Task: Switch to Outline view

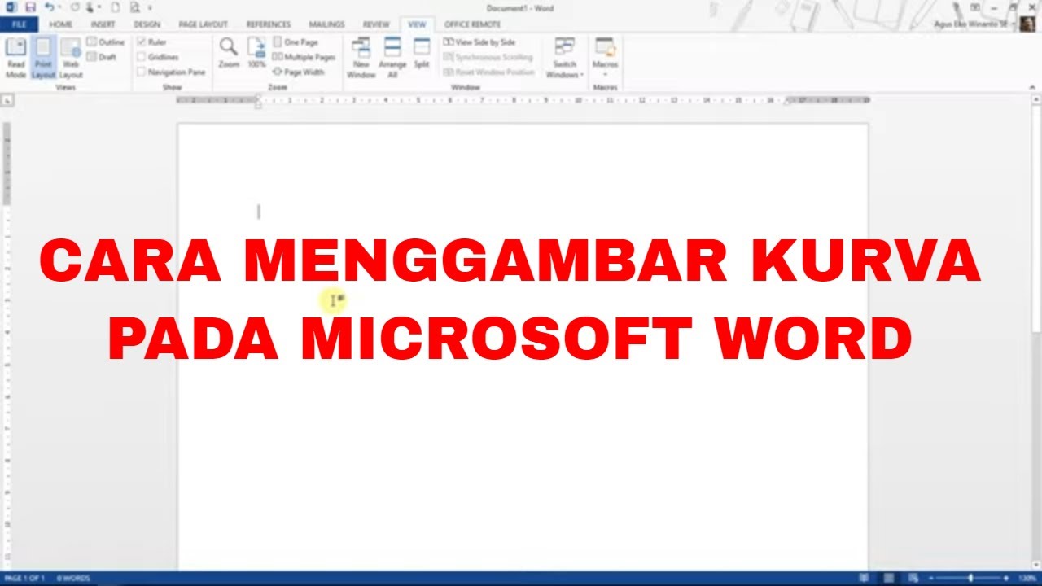Action: coord(106,42)
